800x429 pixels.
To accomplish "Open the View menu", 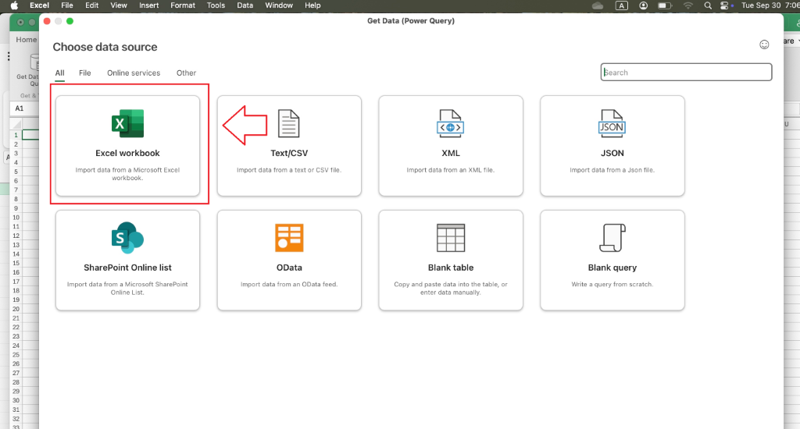I will pyautogui.click(x=119, y=5).
